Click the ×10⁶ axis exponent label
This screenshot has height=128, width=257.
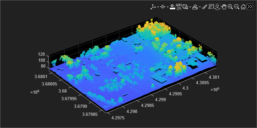pos(35,92)
